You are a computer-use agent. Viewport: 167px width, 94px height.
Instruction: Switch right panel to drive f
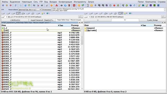(x=101, y=13)
